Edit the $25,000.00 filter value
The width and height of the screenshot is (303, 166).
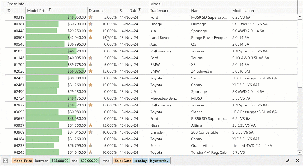click(60, 161)
